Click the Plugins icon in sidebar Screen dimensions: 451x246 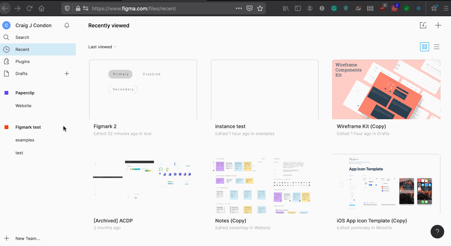point(6,61)
